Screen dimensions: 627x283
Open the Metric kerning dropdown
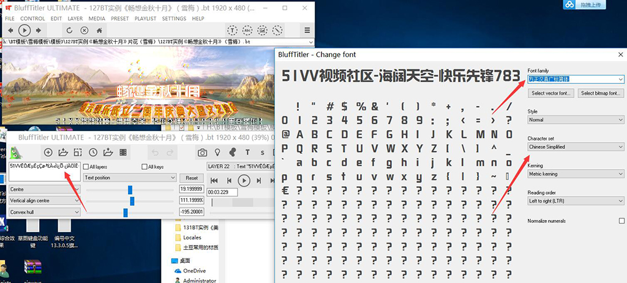pos(576,174)
